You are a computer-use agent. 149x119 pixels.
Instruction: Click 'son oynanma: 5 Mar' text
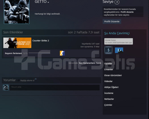[x=90, y=46]
